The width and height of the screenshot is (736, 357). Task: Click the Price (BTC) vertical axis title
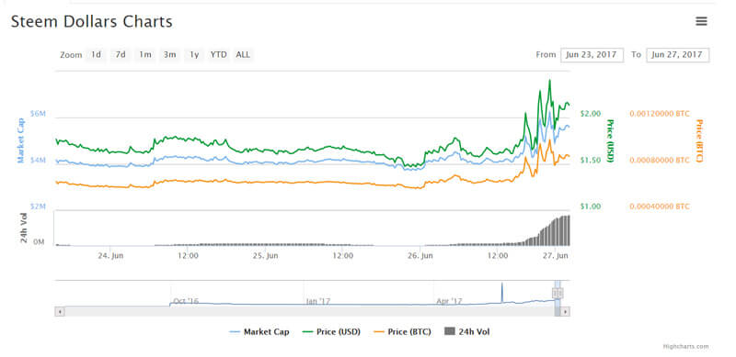[x=699, y=140]
